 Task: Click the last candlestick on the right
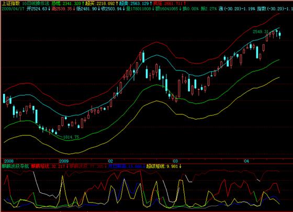(280, 34)
